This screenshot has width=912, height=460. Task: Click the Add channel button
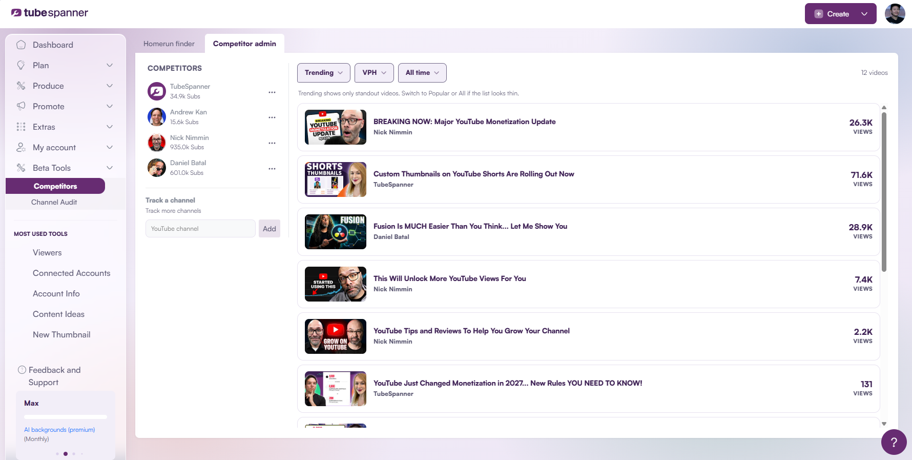[270, 229]
